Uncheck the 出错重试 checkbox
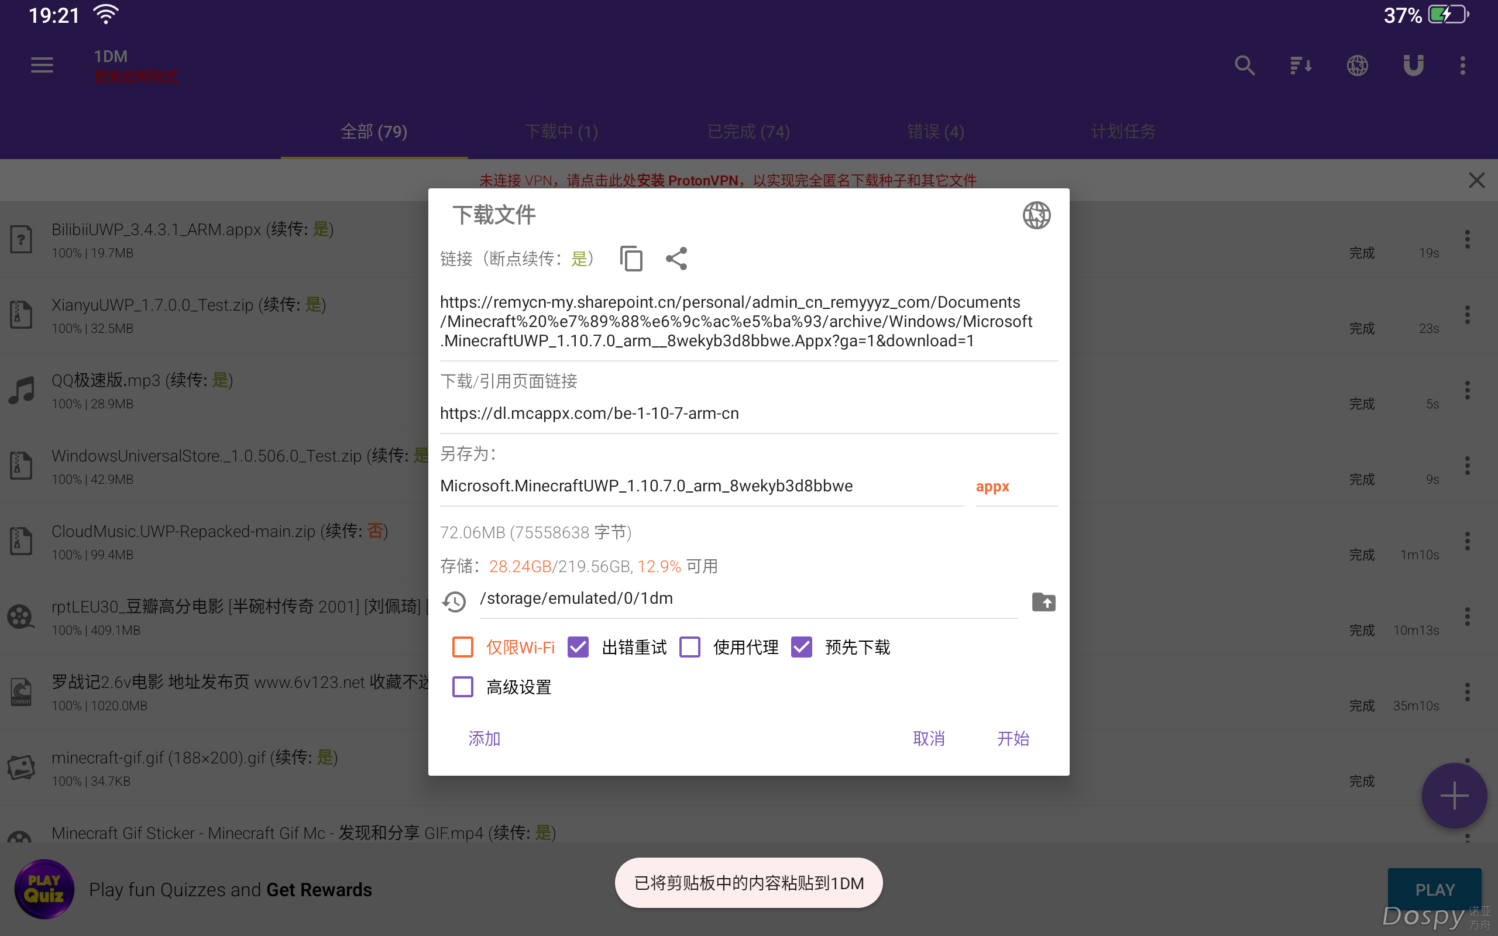Image resolution: width=1498 pixels, height=936 pixels. pos(578,647)
